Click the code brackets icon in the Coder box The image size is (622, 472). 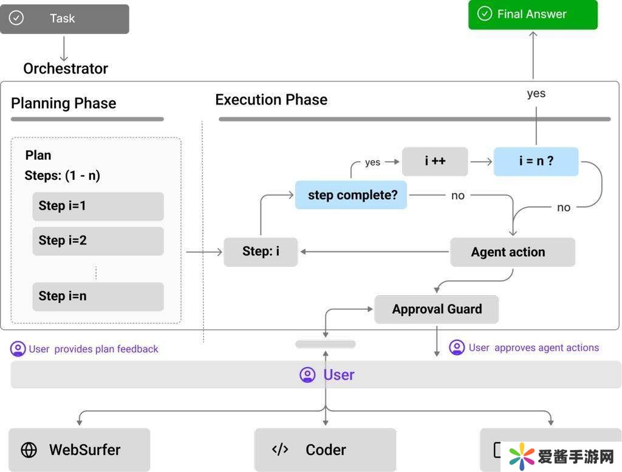point(280,450)
